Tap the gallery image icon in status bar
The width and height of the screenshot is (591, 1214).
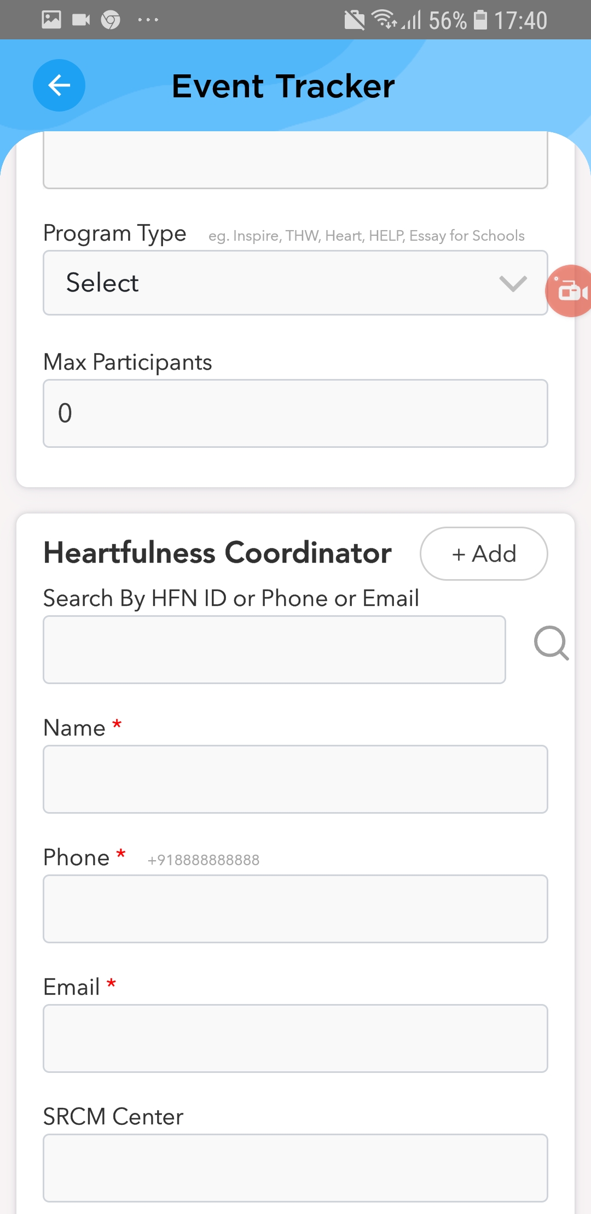point(51,20)
